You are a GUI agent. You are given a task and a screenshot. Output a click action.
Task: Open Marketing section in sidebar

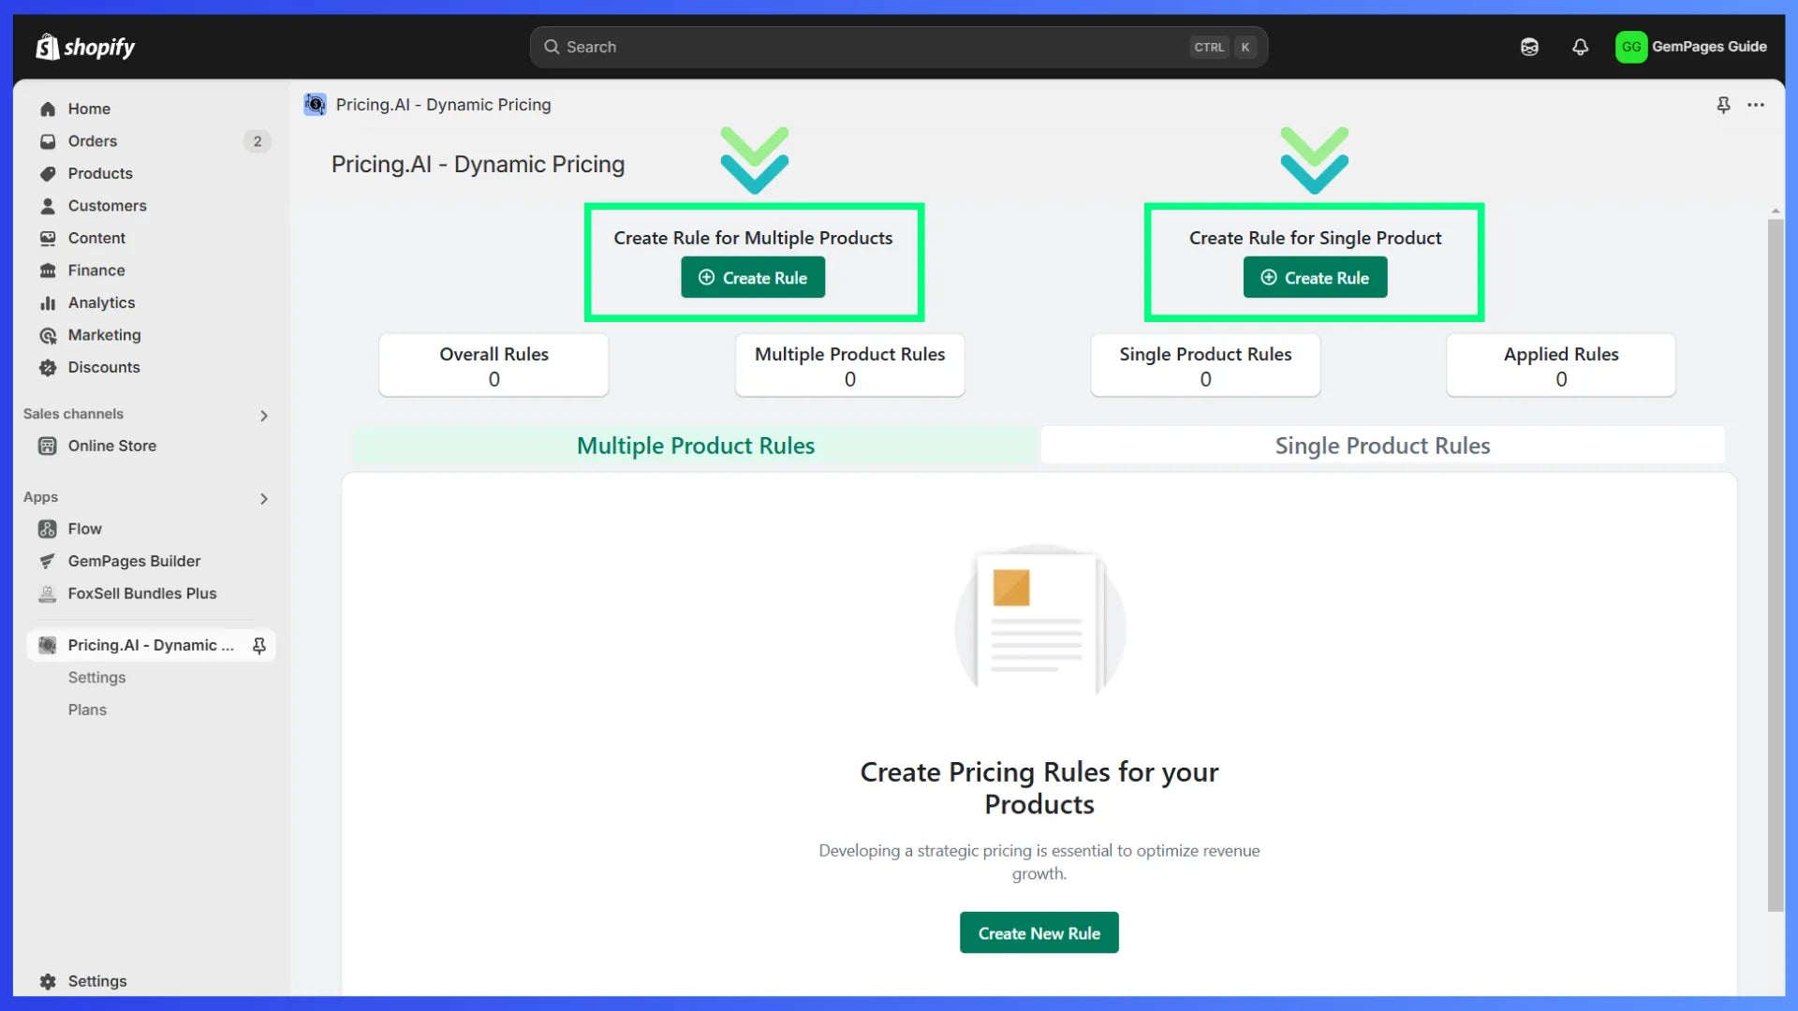point(104,335)
